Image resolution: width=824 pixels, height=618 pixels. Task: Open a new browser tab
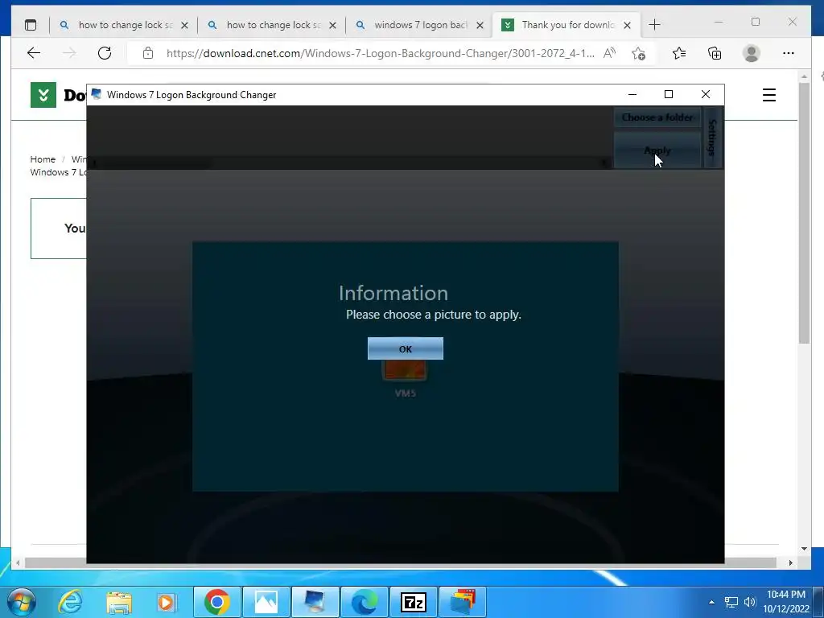(x=654, y=25)
